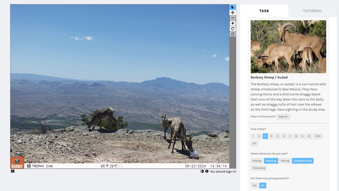
Task: Click the Barbary sheep example photo
Action: coord(288,47)
